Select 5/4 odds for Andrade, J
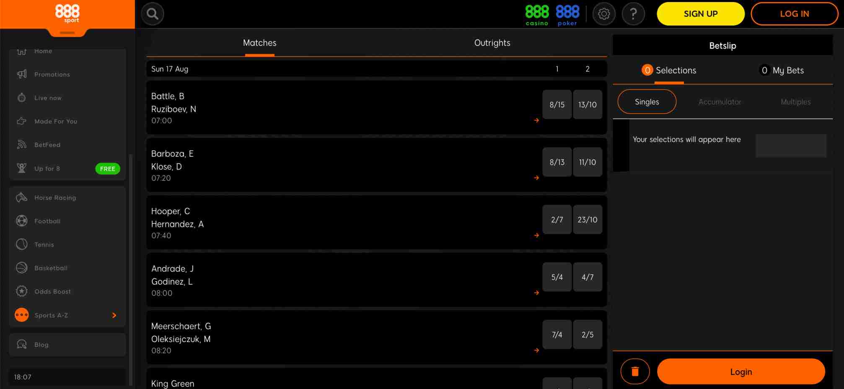The height and width of the screenshot is (389, 844). pos(557,277)
